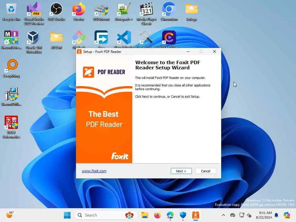Click the cloud sync tray icon
Screen dimensions: 296x222
233,215
